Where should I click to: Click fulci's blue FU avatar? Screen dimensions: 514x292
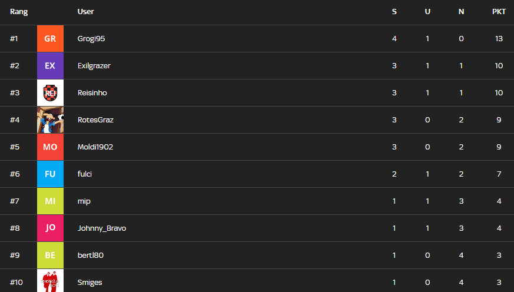(x=50, y=174)
